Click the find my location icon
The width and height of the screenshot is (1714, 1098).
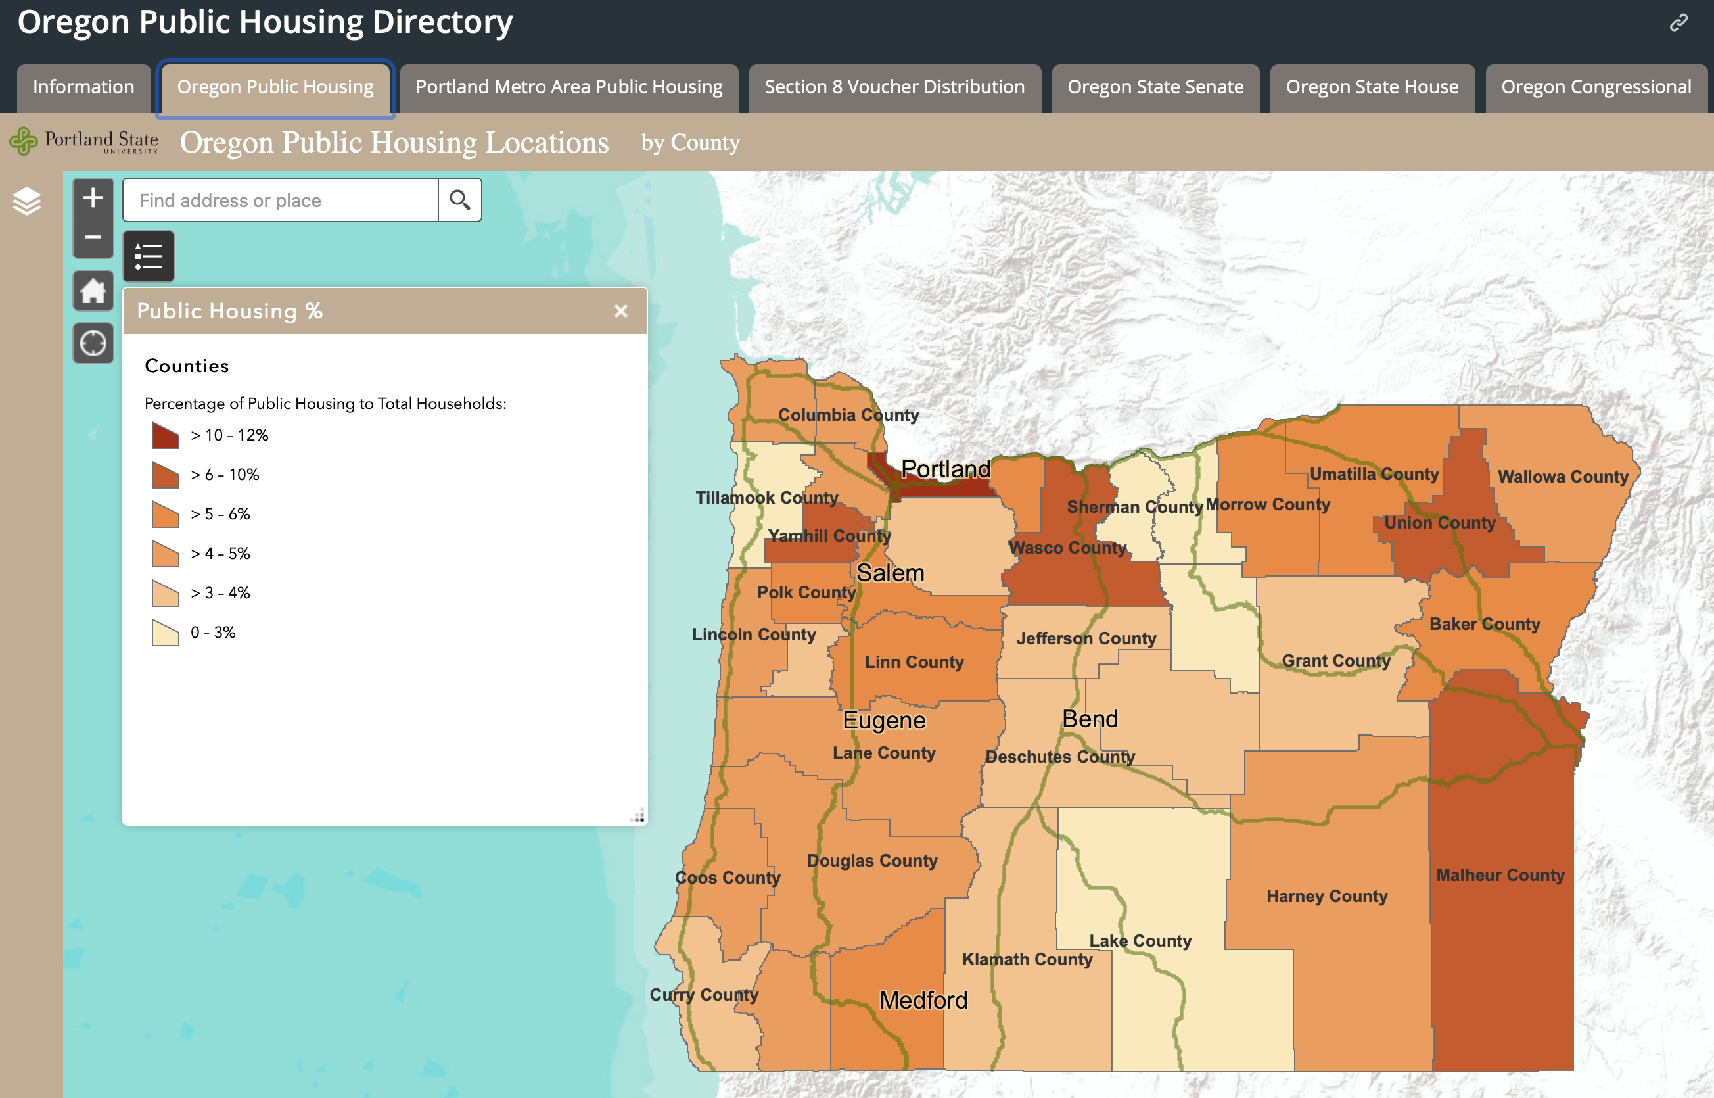[93, 344]
